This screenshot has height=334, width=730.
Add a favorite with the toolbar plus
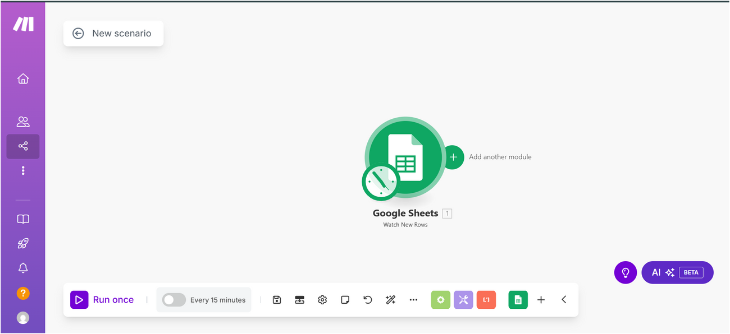click(541, 300)
